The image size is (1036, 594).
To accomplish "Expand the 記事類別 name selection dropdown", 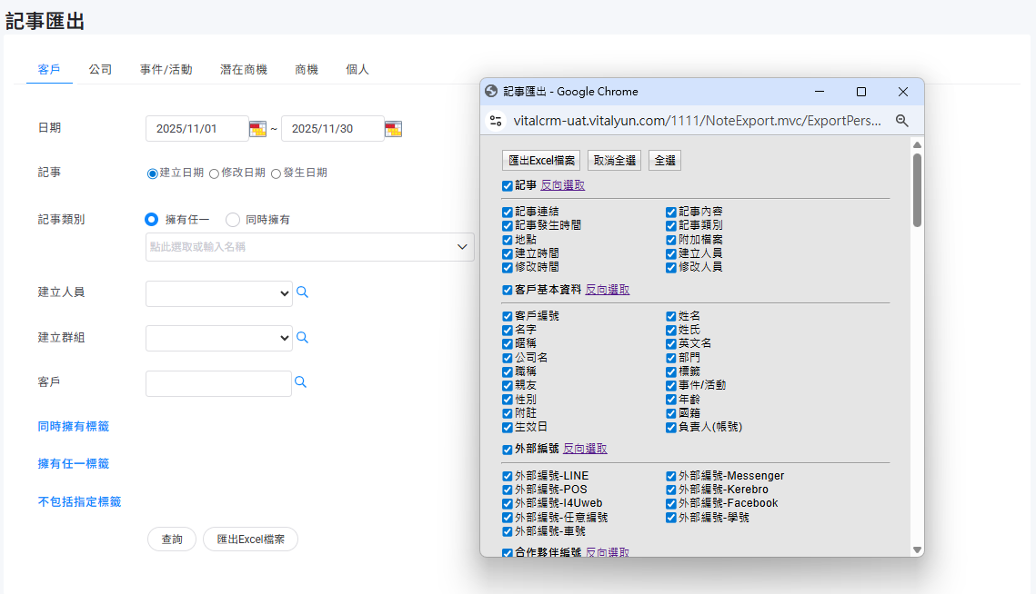I will click(x=462, y=246).
